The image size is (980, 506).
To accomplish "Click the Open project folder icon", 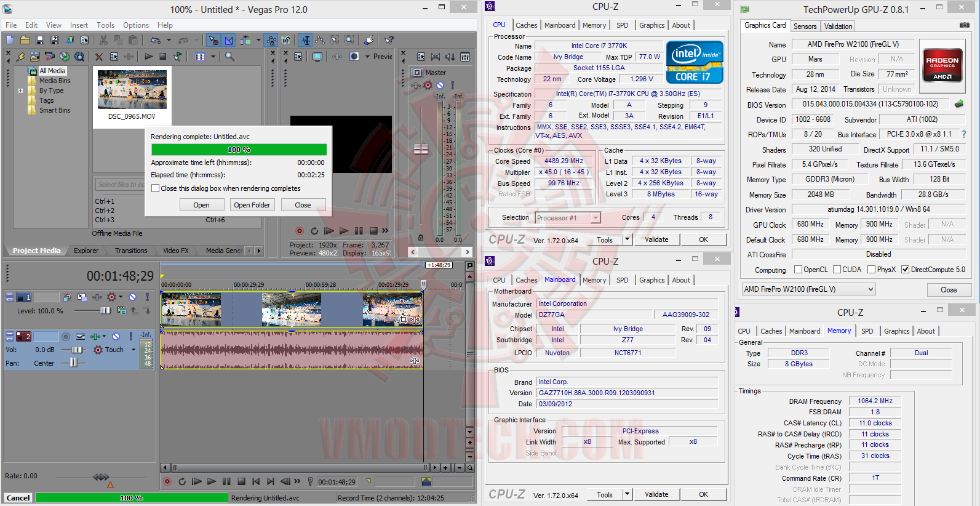I will point(25,40).
